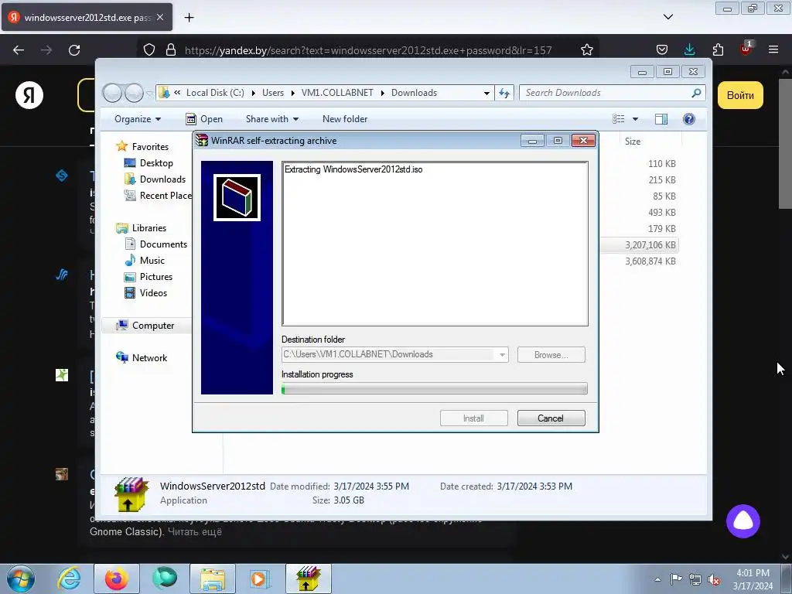Open Documents library

pyautogui.click(x=163, y=244)
